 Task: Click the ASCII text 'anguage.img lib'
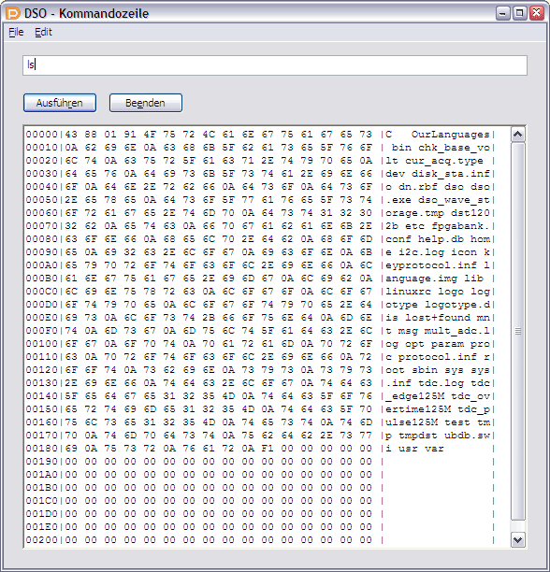click(x=434, y=279)
